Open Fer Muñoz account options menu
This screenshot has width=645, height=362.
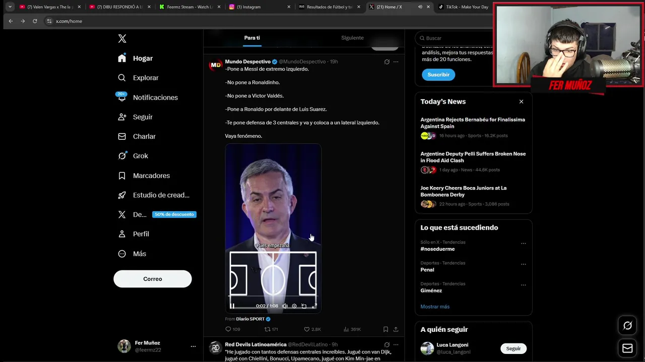click(193, 346)
